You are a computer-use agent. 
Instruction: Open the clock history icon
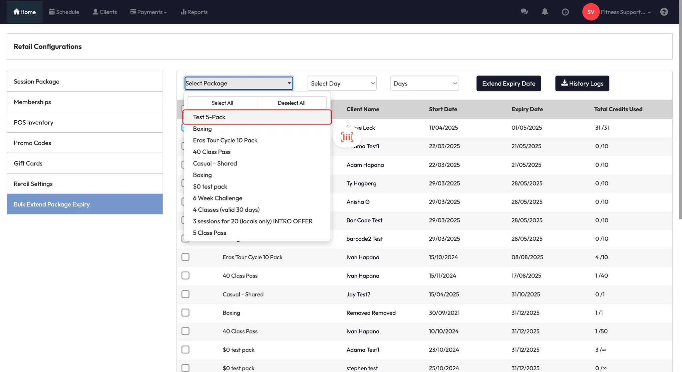point(565,12)
